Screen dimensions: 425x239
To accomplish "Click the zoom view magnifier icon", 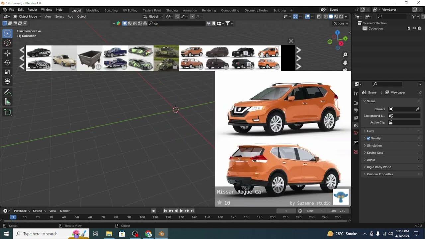I will click(345, 55).
